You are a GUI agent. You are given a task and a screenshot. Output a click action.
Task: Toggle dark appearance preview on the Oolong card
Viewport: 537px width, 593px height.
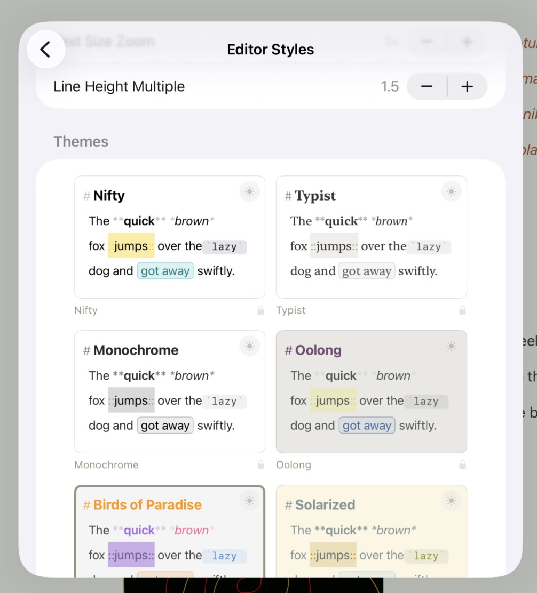[x=451, y=346]
